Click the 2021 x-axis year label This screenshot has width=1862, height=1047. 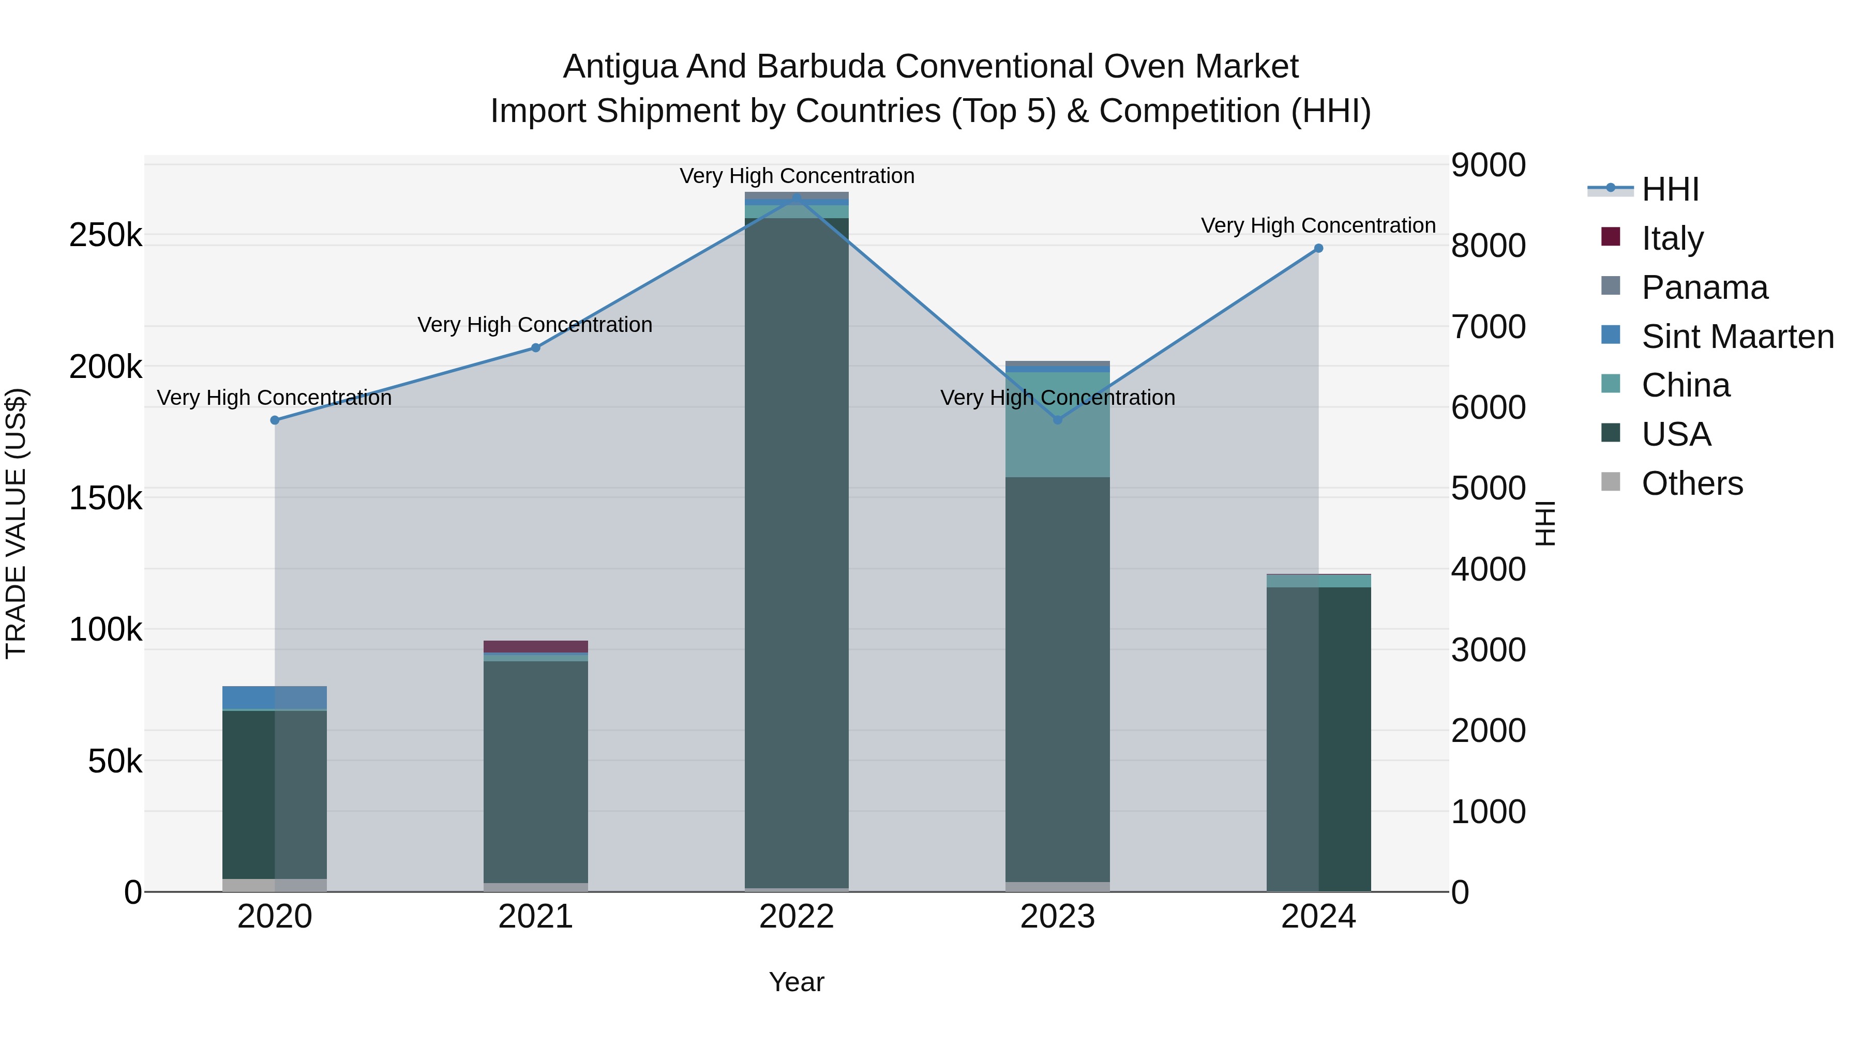coord(536,917)
